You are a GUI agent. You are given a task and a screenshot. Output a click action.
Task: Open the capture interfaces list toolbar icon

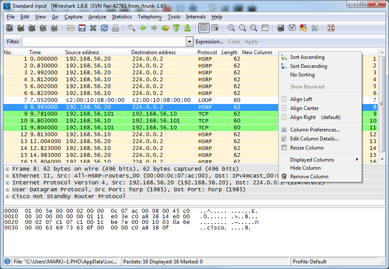pyautogui.click(x=10, y=28)
